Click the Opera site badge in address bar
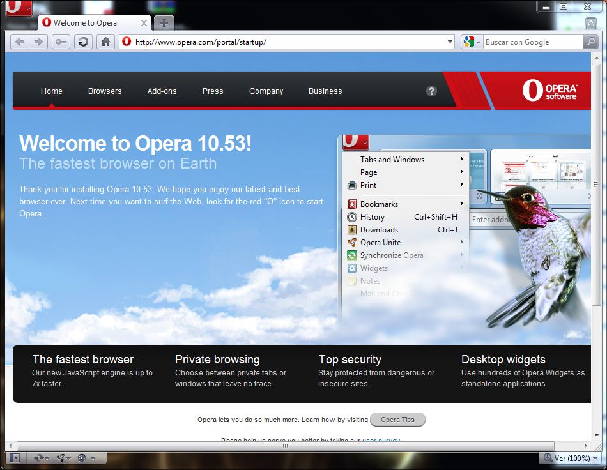The height and width of the screenshot is (470, 607). (x=127, y=42)
